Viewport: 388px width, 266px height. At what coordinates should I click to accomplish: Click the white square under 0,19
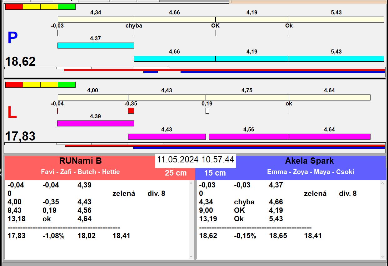pyautogui.click(x=207, y=110)
